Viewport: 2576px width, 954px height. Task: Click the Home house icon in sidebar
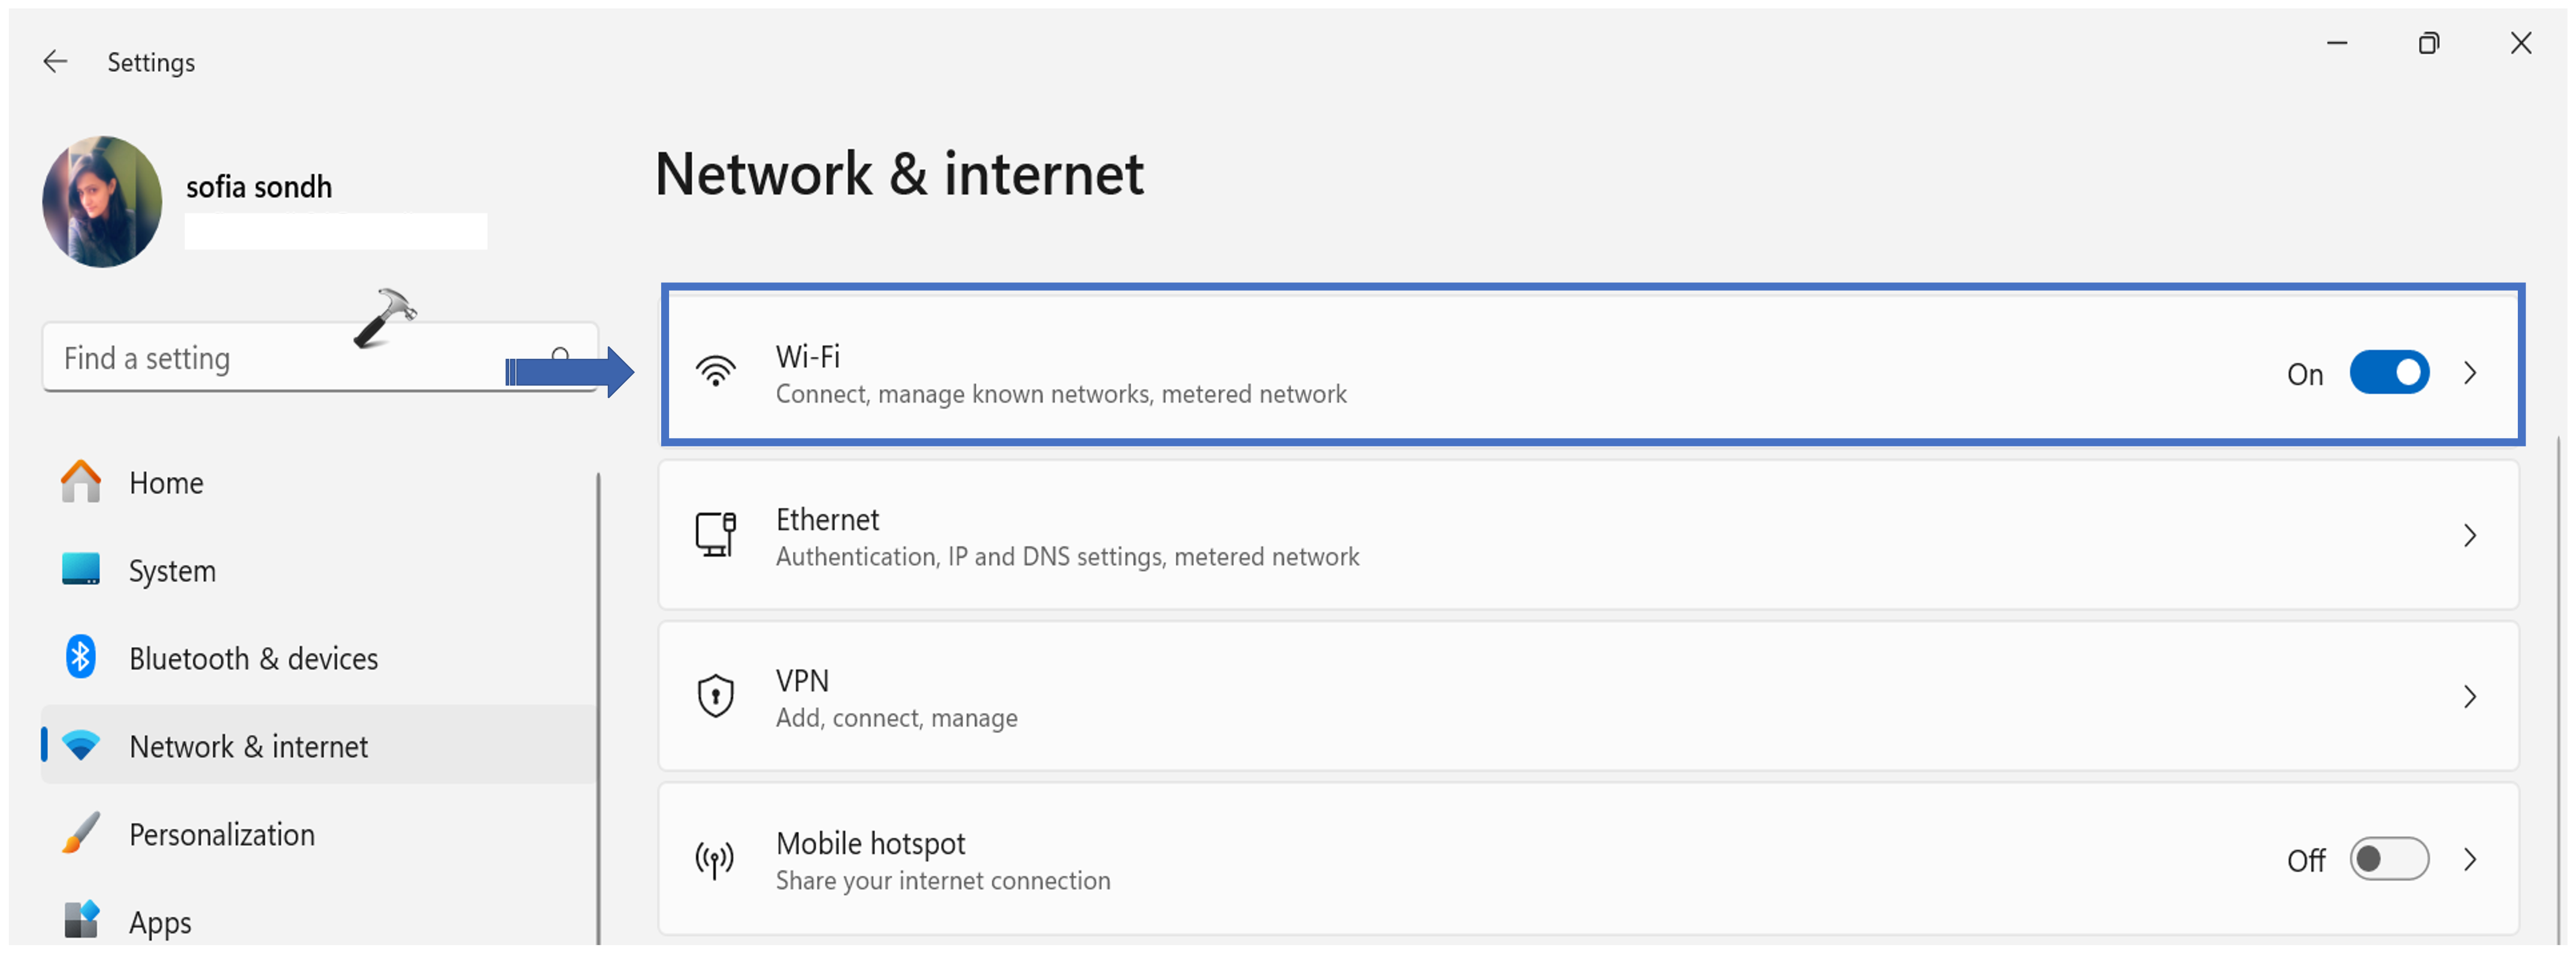coord(81,482)
